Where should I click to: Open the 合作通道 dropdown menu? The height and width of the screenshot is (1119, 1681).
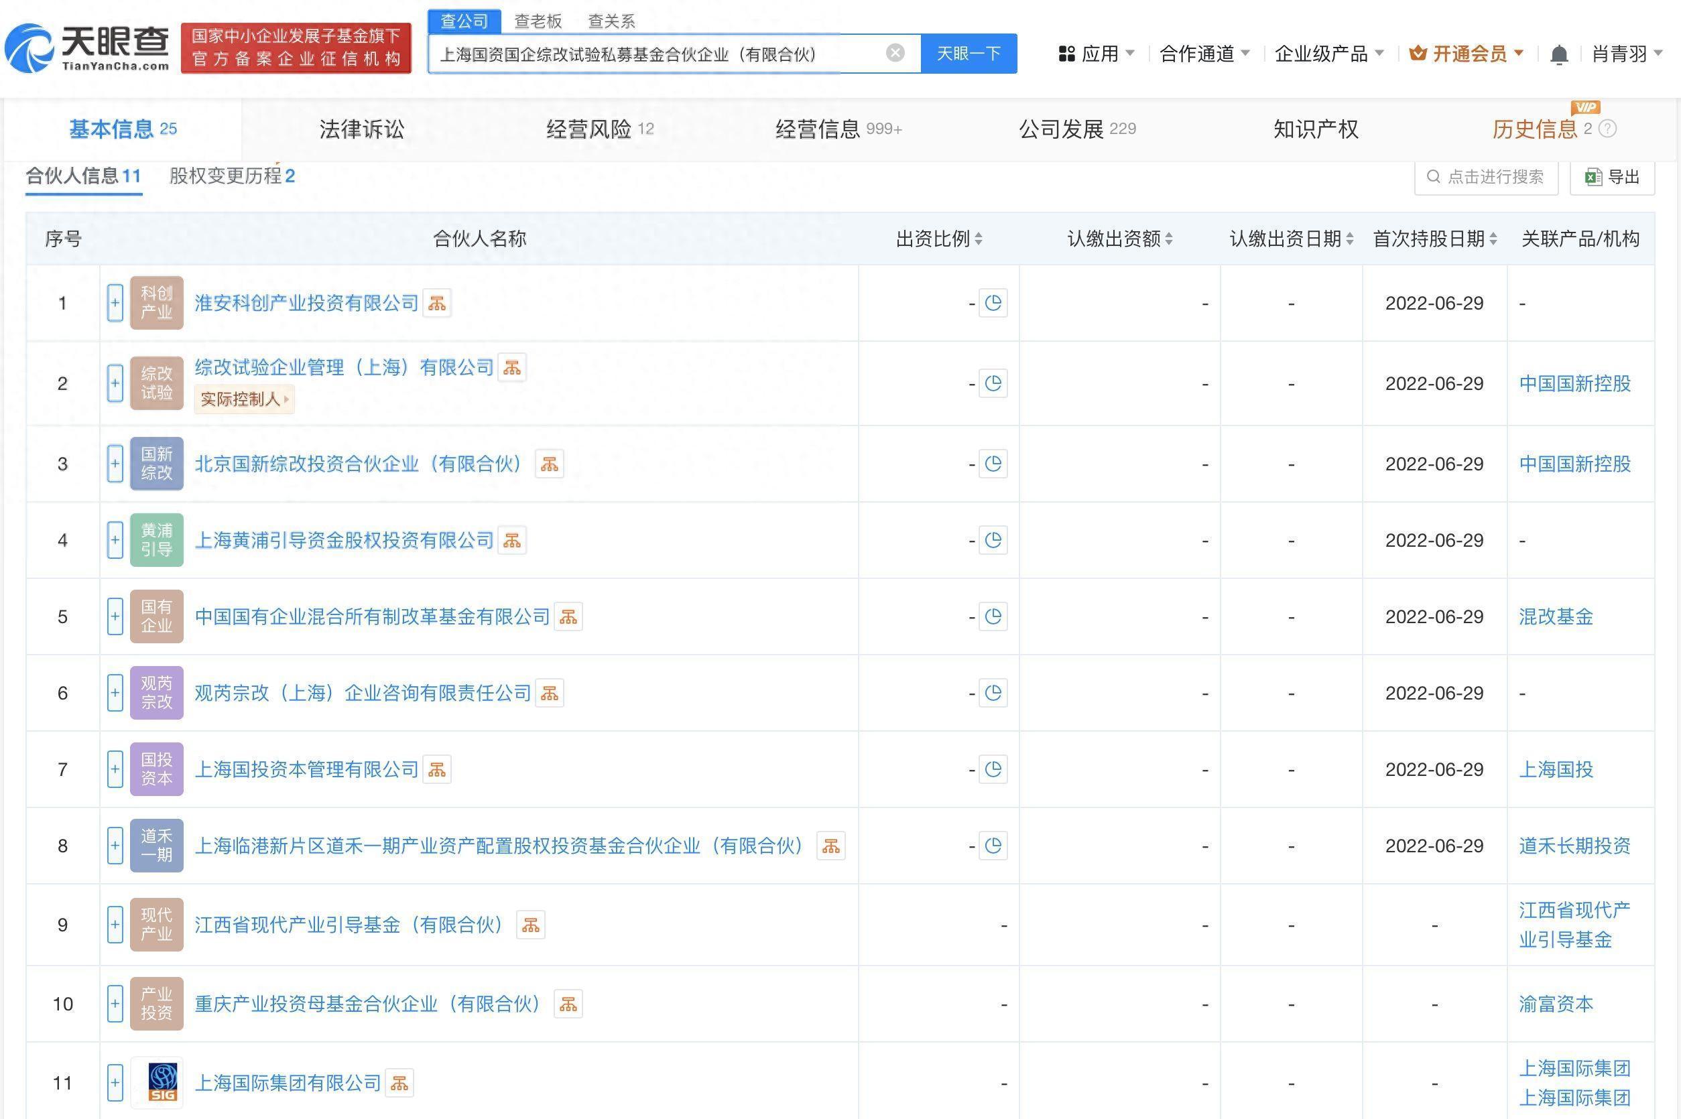[x=1204, y=54]
